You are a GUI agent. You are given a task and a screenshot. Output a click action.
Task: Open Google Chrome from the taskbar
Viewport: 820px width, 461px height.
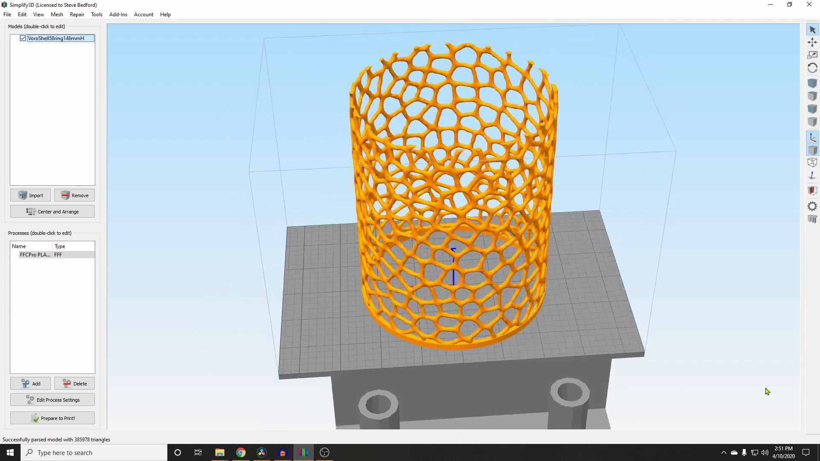241,452
